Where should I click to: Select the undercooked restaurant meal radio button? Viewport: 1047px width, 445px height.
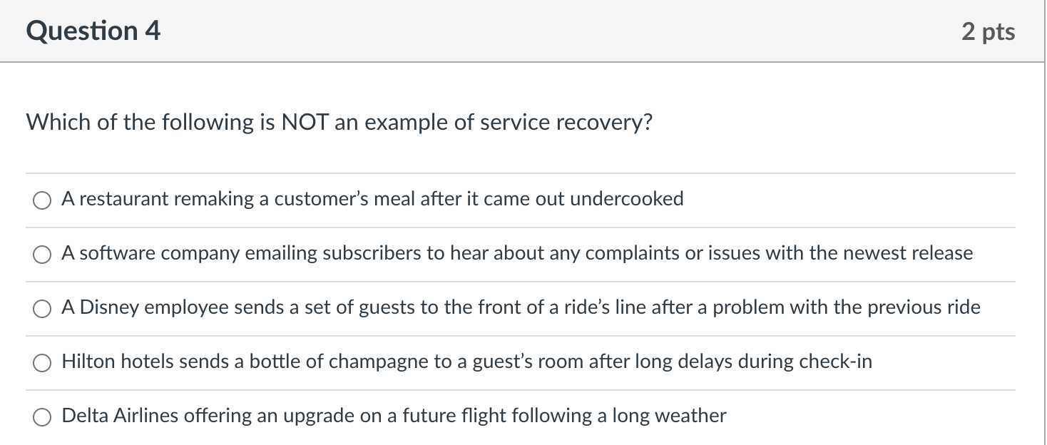point(42,201)
